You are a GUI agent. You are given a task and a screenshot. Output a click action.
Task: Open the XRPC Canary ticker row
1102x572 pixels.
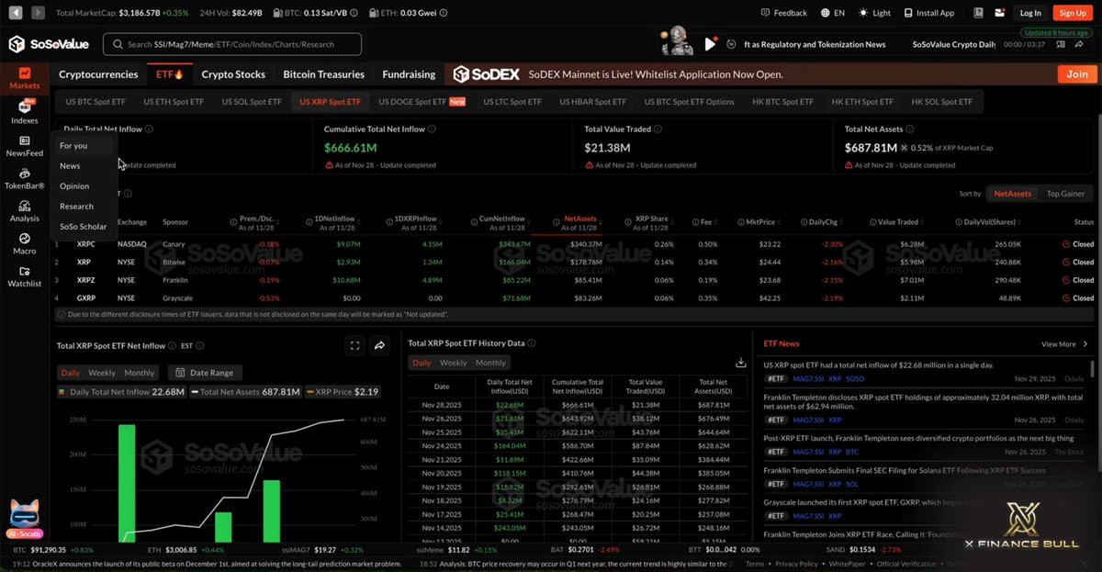click(574, 244)
